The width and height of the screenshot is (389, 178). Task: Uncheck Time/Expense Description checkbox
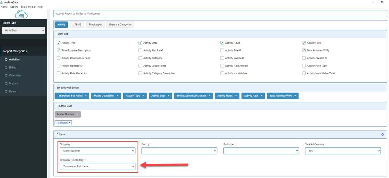(59, 50)
